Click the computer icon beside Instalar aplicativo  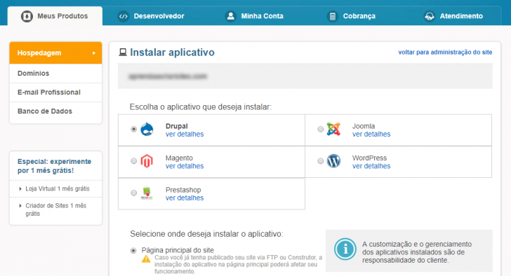[123, 52]
